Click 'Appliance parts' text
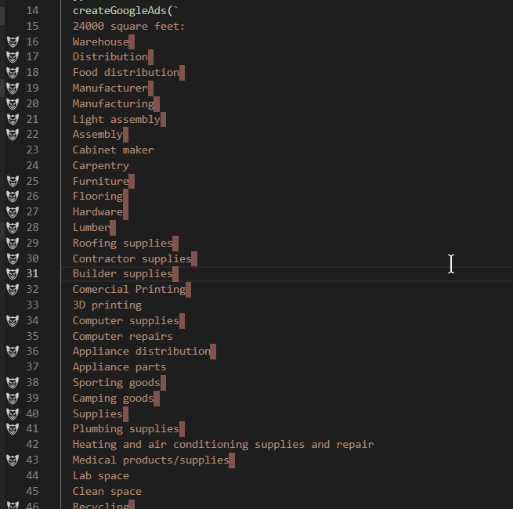 (x=119, y=367)
